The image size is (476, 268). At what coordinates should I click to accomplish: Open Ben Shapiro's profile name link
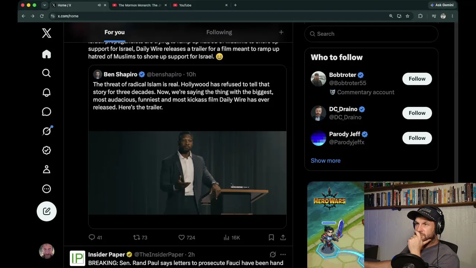pos(120,74)
